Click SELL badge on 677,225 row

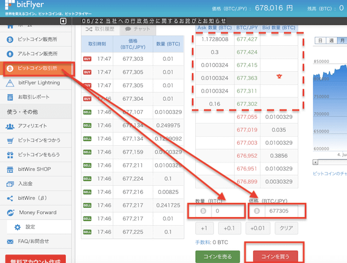(x=87, y=232)
